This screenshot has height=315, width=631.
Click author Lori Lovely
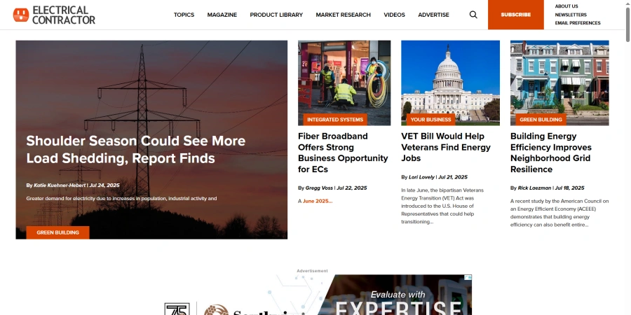[x=422, y=177]
